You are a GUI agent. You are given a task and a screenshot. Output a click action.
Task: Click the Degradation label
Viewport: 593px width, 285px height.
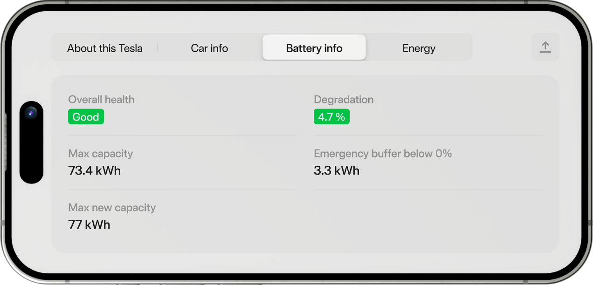pos(344,100)
